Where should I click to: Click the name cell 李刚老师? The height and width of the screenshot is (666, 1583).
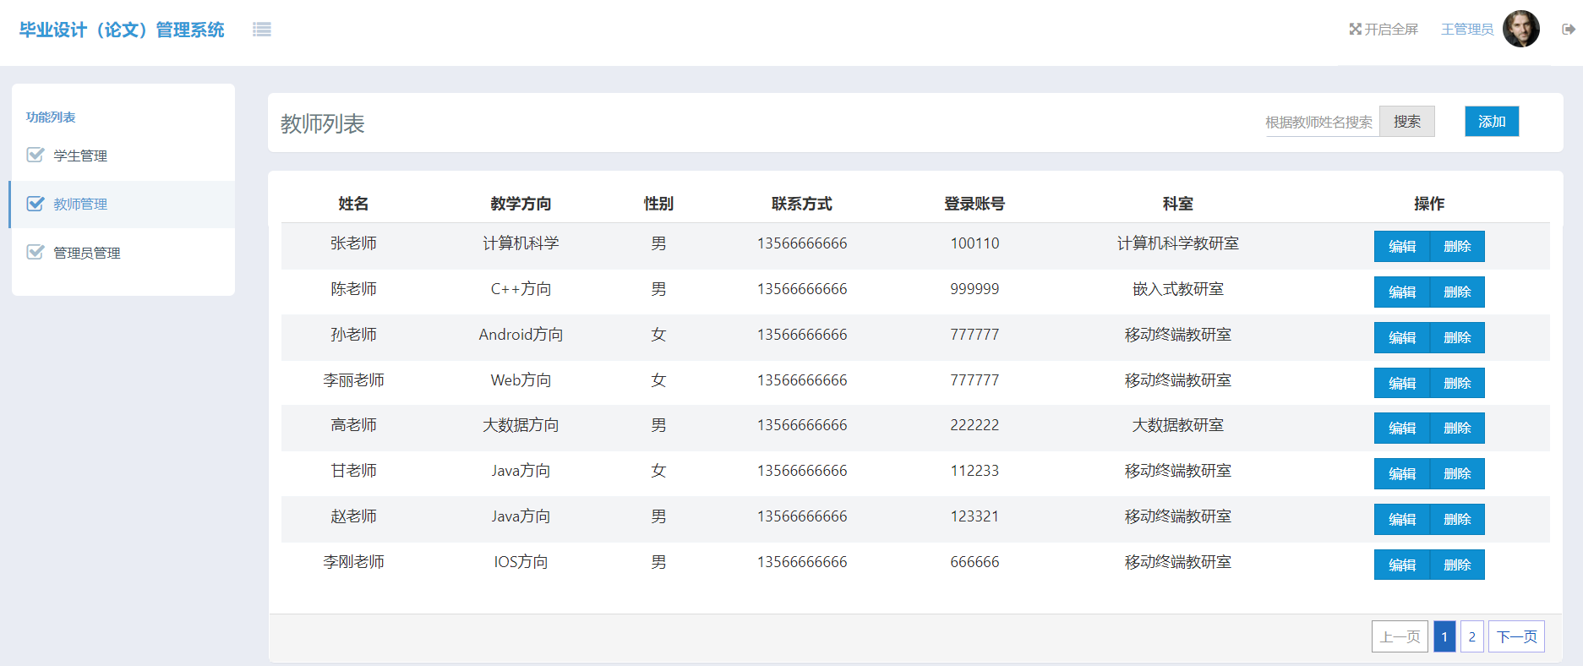353,562
